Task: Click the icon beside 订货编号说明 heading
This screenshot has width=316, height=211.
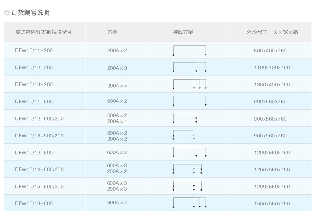Action: (x=7, y=12)
